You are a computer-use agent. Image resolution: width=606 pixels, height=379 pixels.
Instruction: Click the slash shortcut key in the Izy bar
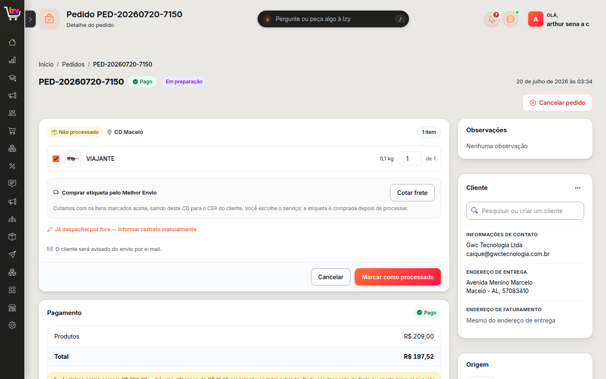tap(400, 19)
